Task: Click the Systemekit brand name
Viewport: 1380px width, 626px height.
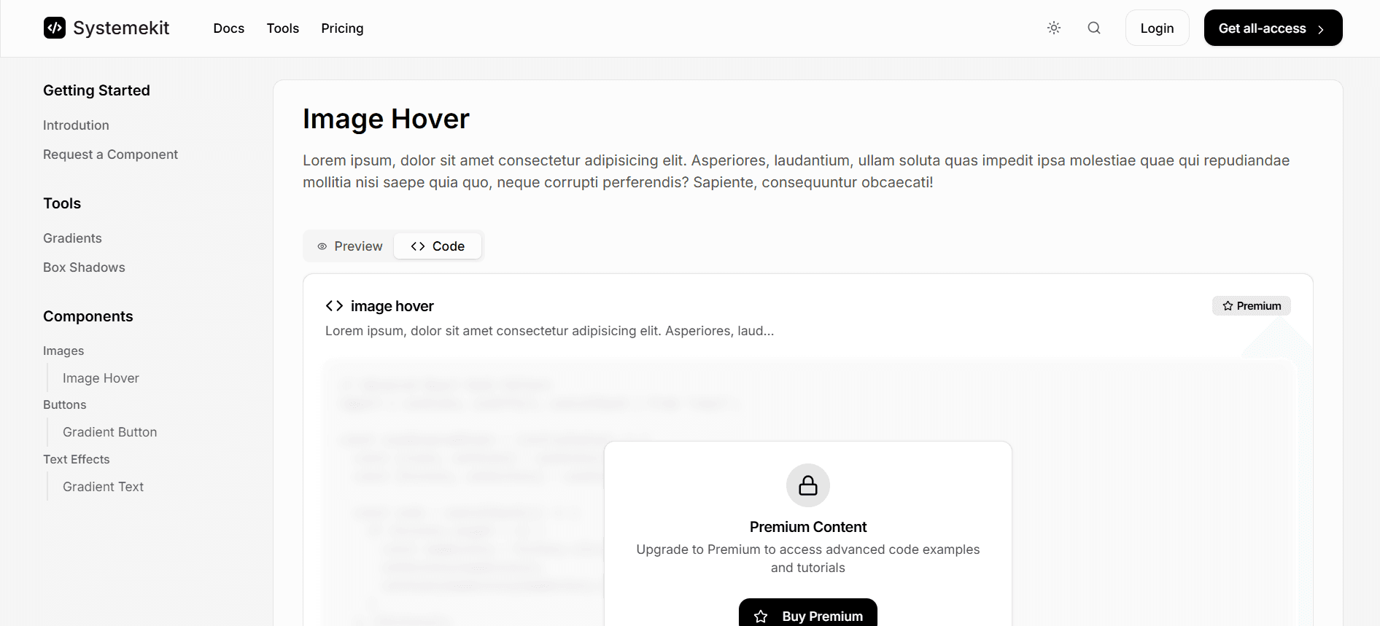Action: pos(121,28)
